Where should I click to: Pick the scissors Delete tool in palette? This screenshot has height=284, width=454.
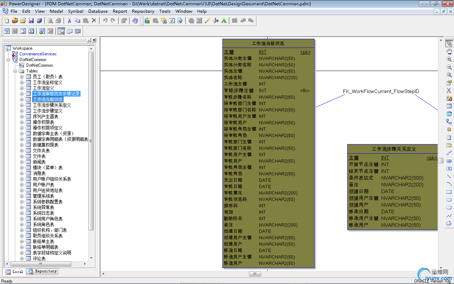[x=449, y=90]
